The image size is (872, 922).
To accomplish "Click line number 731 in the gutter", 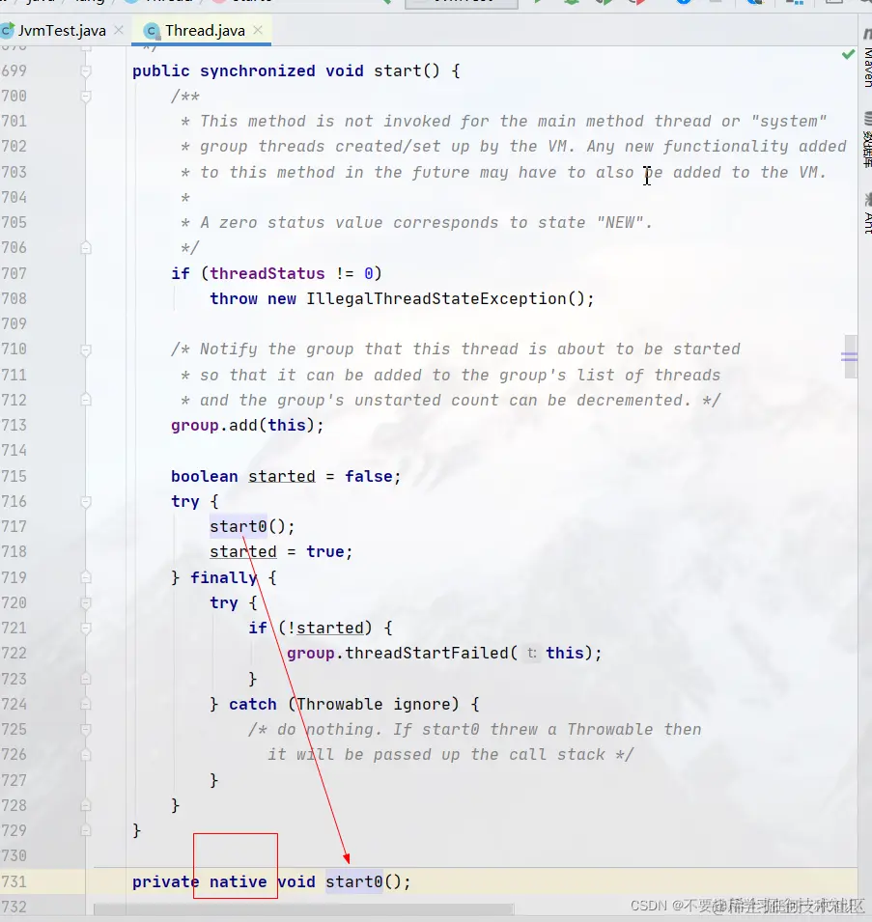I will point(14,882).
